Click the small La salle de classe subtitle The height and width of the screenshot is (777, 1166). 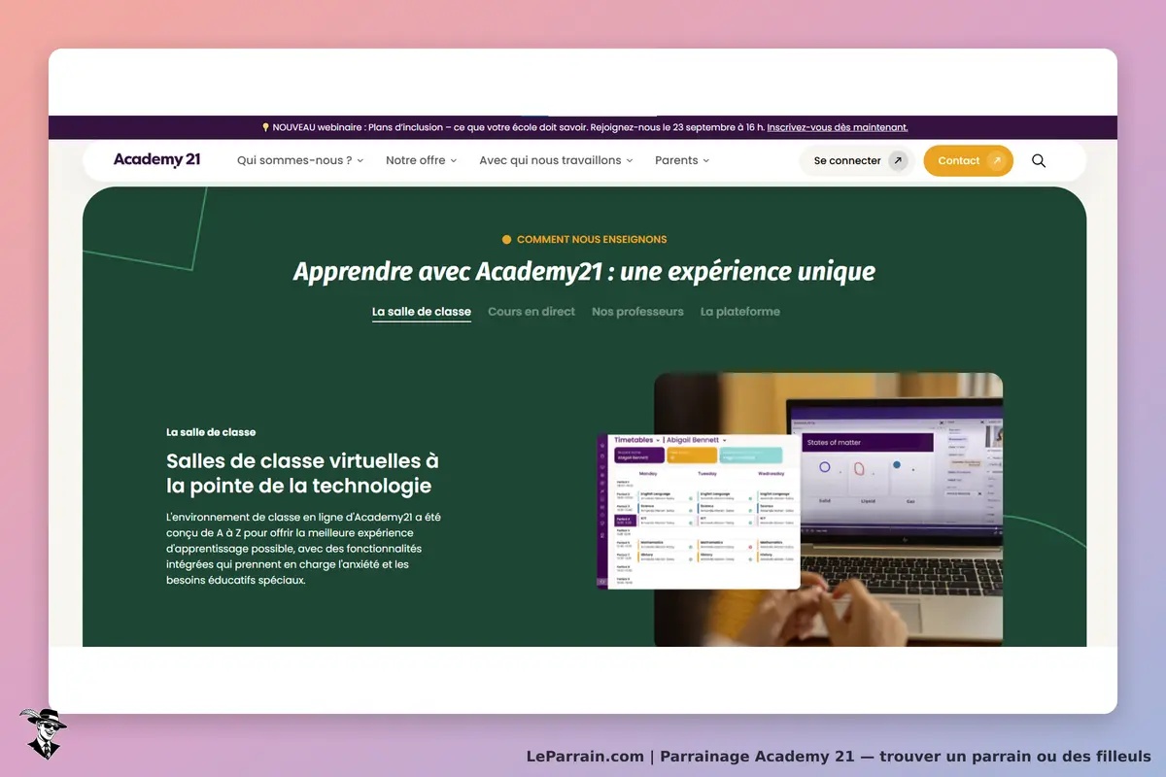coord(211,432)
